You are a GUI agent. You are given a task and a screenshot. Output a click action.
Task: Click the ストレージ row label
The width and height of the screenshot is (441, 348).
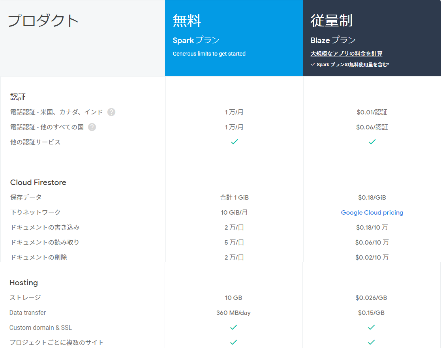[x=25, y=297]
